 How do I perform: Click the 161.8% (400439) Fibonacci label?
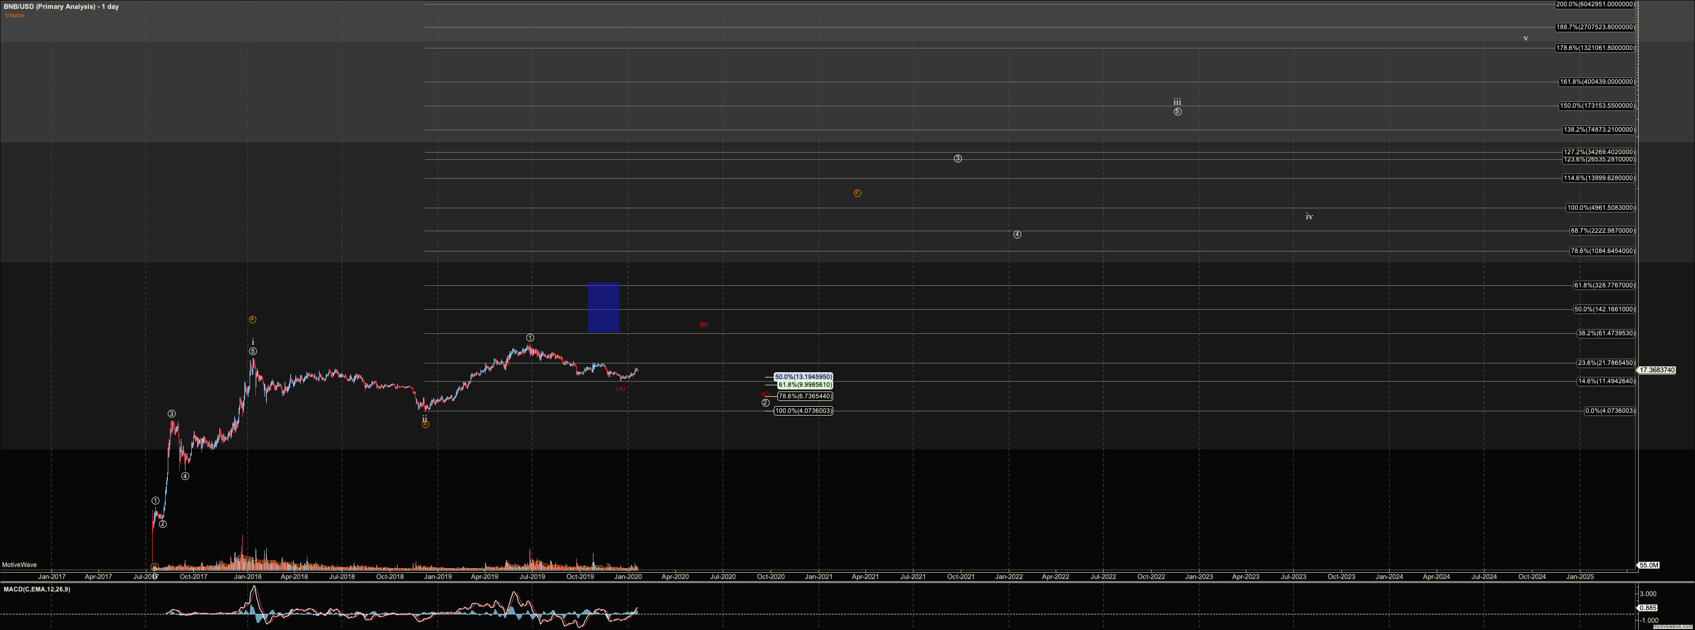1597,82
